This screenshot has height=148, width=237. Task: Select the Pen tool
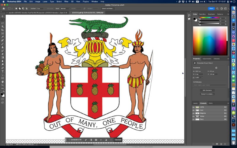3,68
